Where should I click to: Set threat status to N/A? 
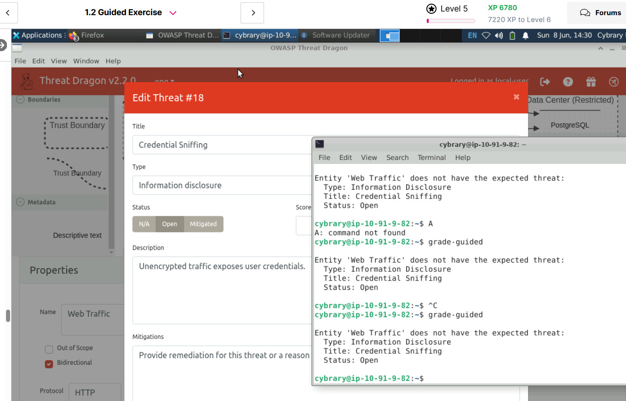point(144,224)
